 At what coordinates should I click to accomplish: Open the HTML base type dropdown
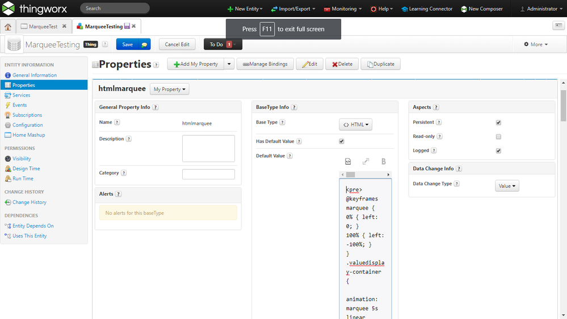pyautogui.click(x=356, y=125)
